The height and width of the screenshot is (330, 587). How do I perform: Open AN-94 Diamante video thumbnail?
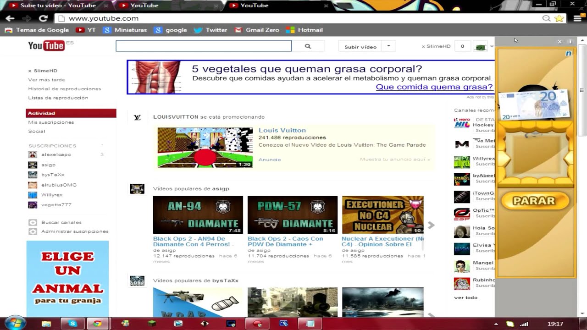[x=198, y=215]
